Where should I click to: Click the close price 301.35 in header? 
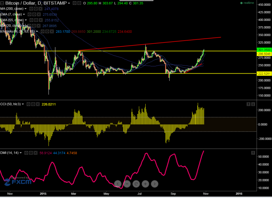[x=138, y=3]
